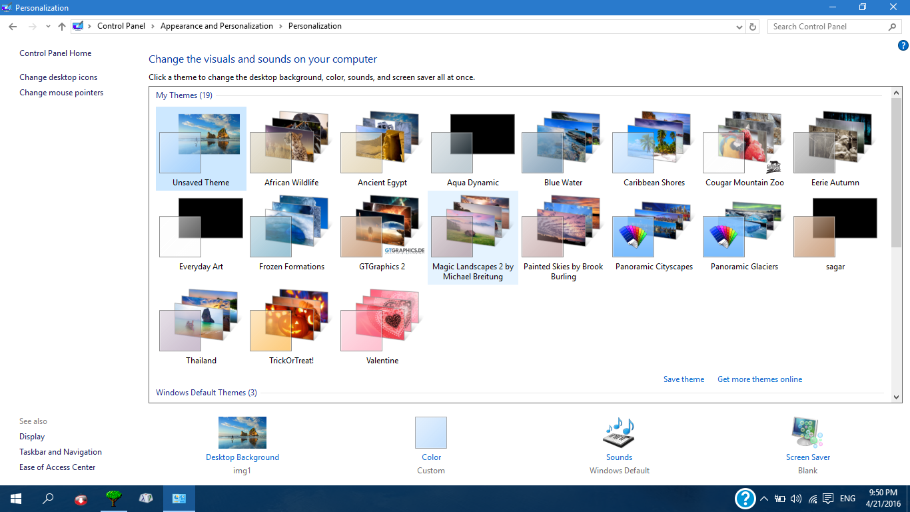Navigate to Appearance and Personalization breadcrumb
The height and width of the screenshot is (512, 910).
(x=217, y=26)
